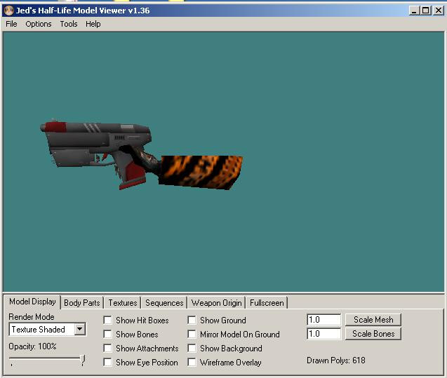Close Jed's Half-Life Model Viewer
Screen dimensions: 447x378
(x=438, y=11)
